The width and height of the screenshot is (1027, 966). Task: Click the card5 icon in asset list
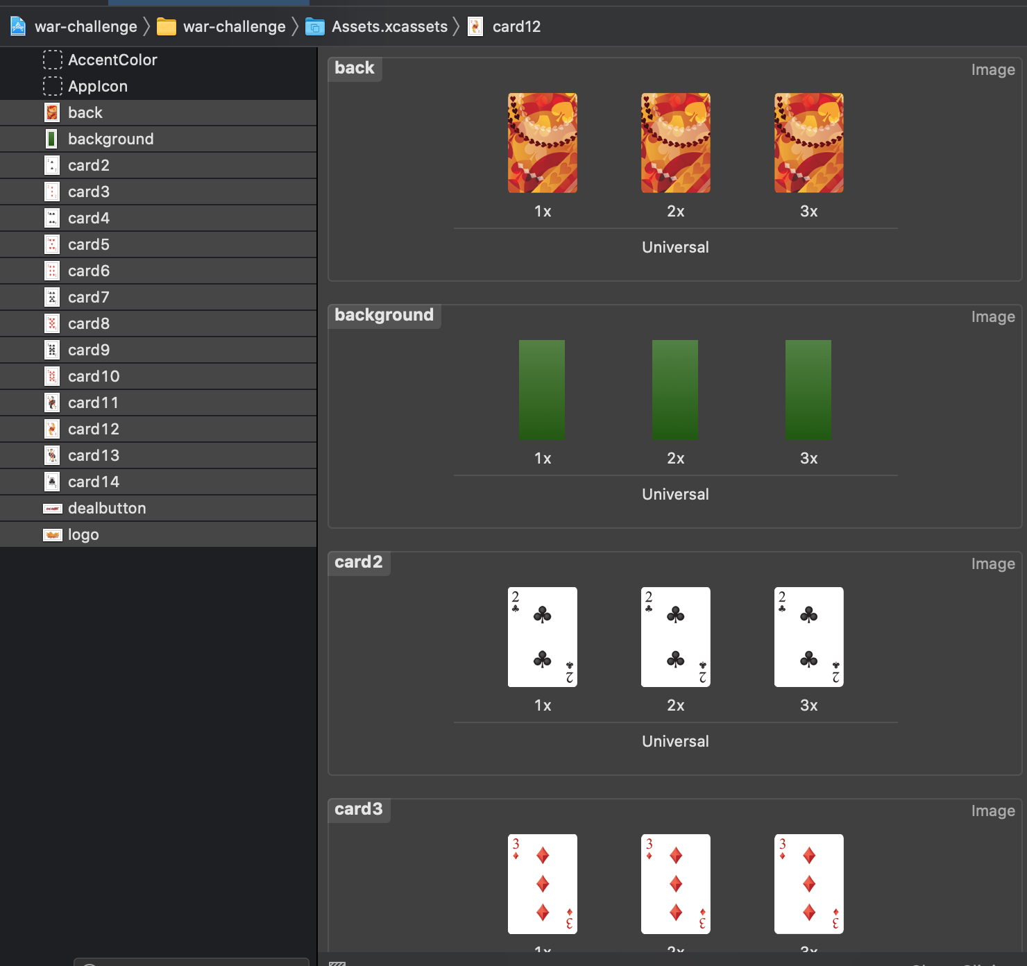point(52,244)
